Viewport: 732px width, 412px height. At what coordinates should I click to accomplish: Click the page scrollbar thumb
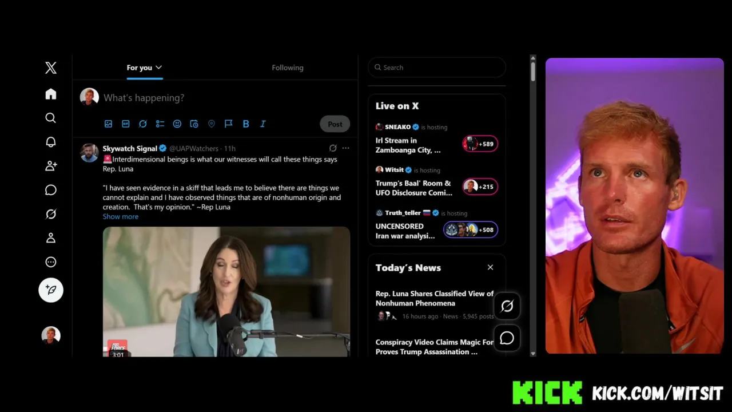click(x=533, y=72)
